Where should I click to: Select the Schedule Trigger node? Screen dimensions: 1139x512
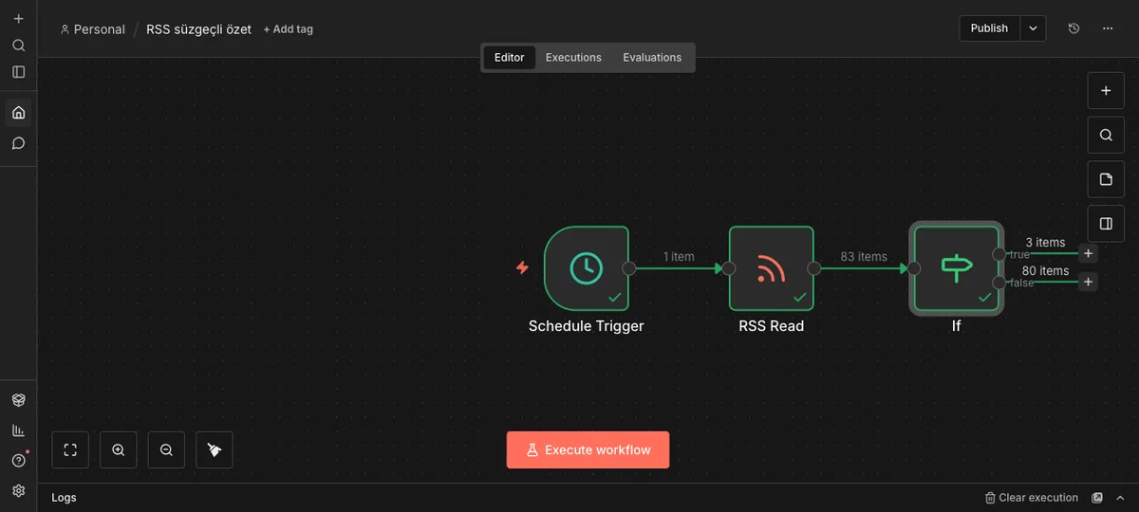[x=587, y=268]
